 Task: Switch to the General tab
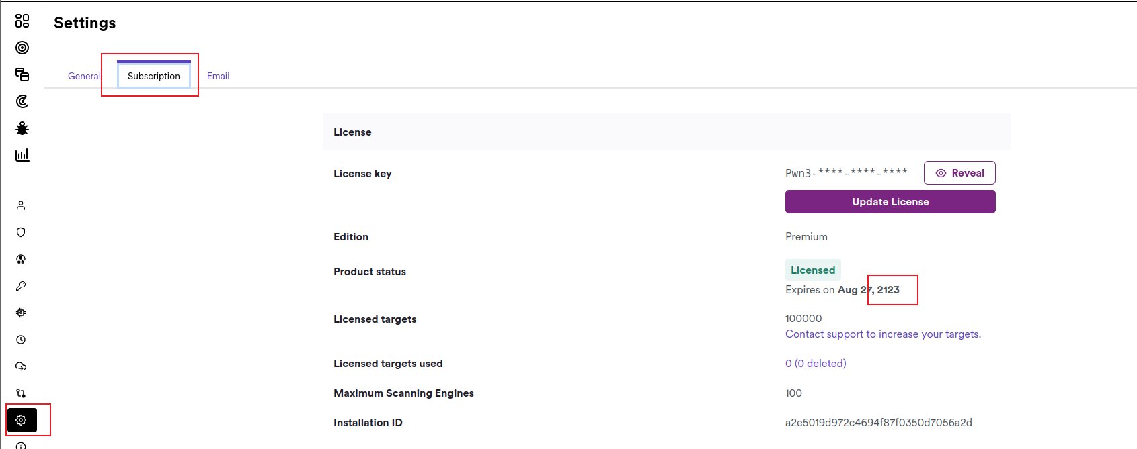pos(84,76)
